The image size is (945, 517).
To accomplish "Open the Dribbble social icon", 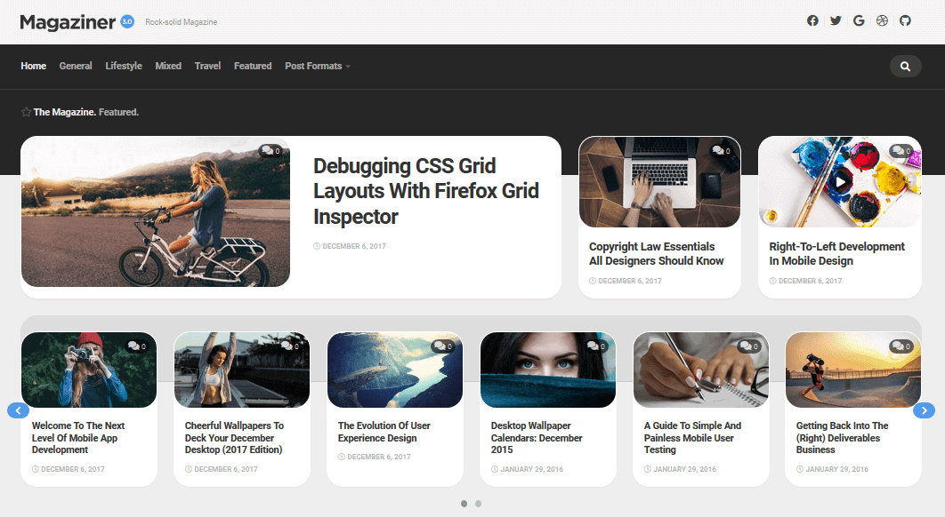I will [882, 20].
